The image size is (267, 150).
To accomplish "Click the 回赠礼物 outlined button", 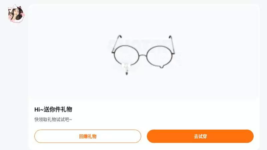I will 88,136.
